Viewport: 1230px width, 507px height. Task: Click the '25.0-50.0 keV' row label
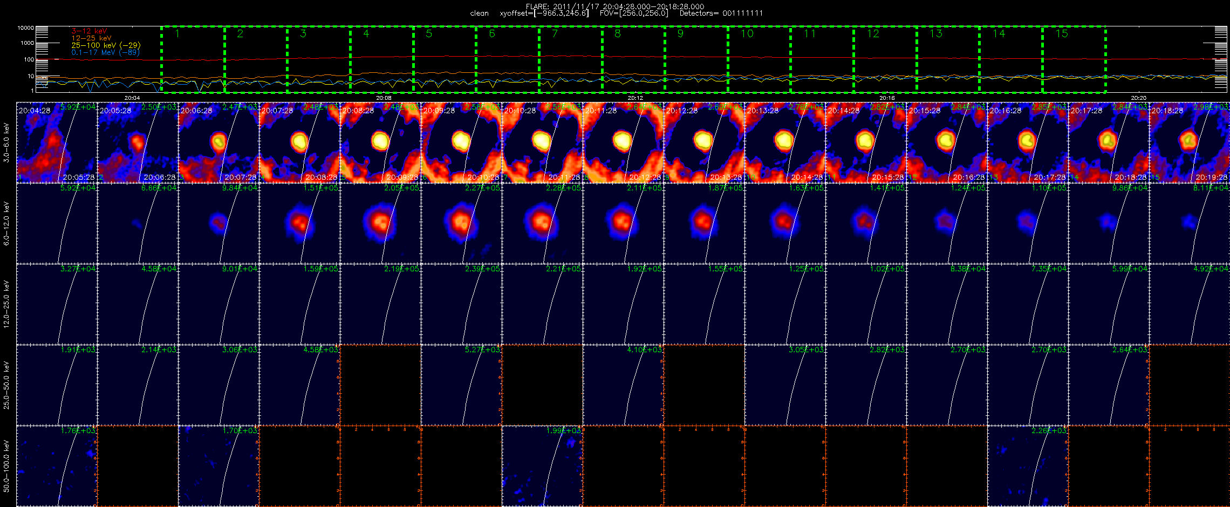pyautogui.click(x=6, y=385)
